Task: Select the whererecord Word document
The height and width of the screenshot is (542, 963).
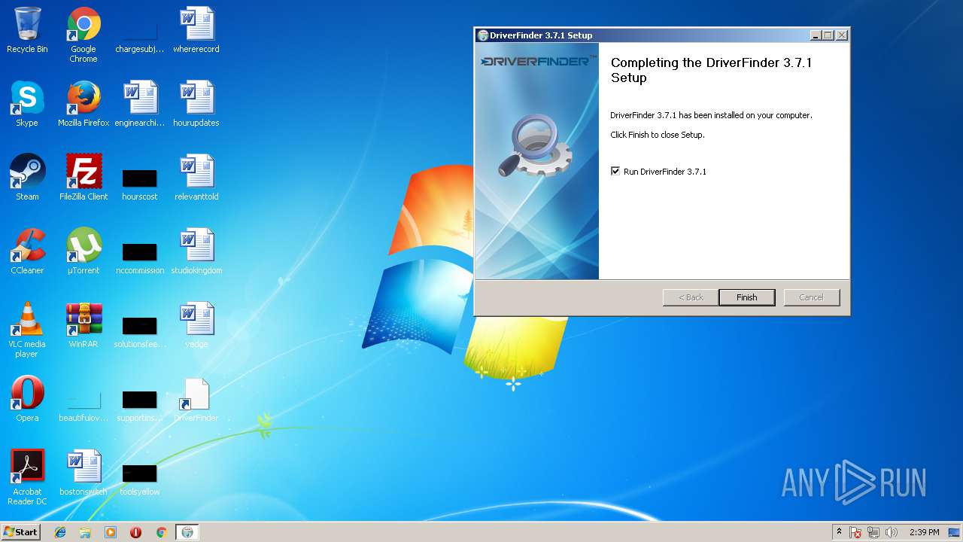Action: [x=196, y=30]
